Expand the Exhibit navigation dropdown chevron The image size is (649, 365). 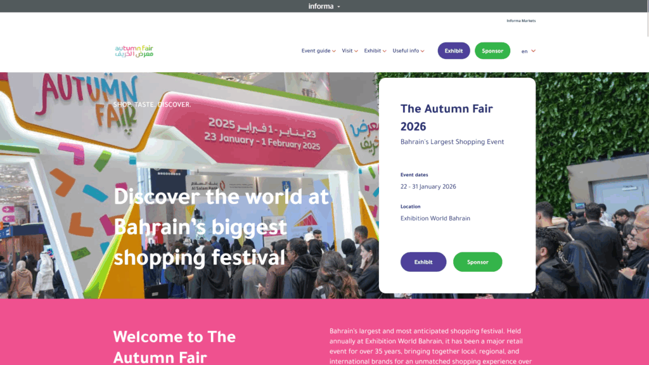tap(385, 51)
